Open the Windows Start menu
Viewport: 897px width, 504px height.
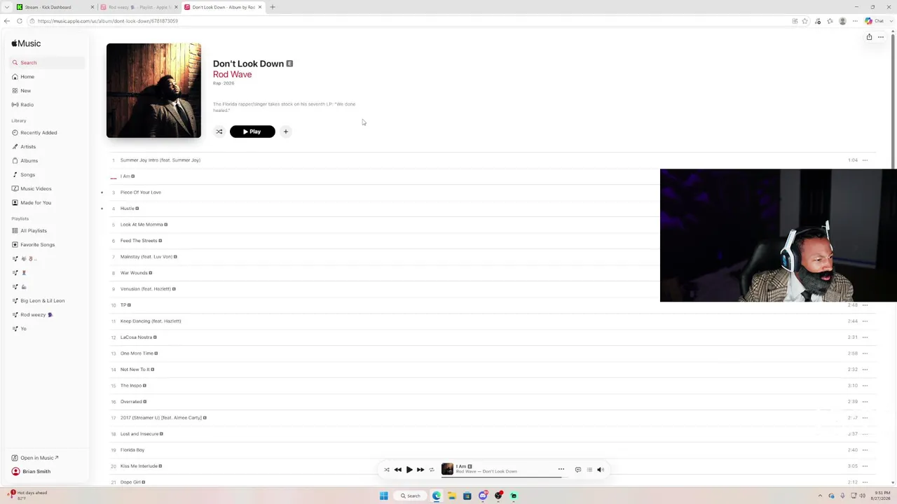[383, 496]
